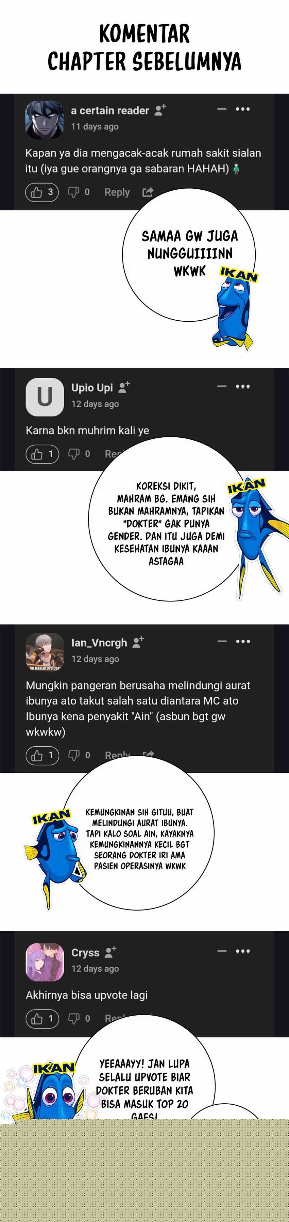The height and width of the screenshot is (1222, 289).
Task: Share a certain reader's comment
Action: click(x=148, y=192)
